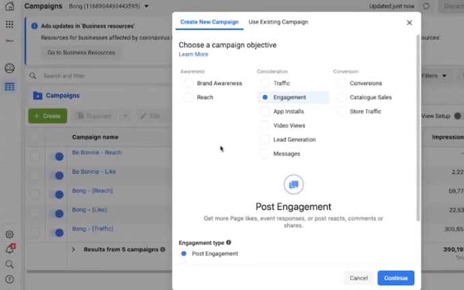Click the sidebar search magnifier icon
Screen dimensions: 464x290
[10, 264]
